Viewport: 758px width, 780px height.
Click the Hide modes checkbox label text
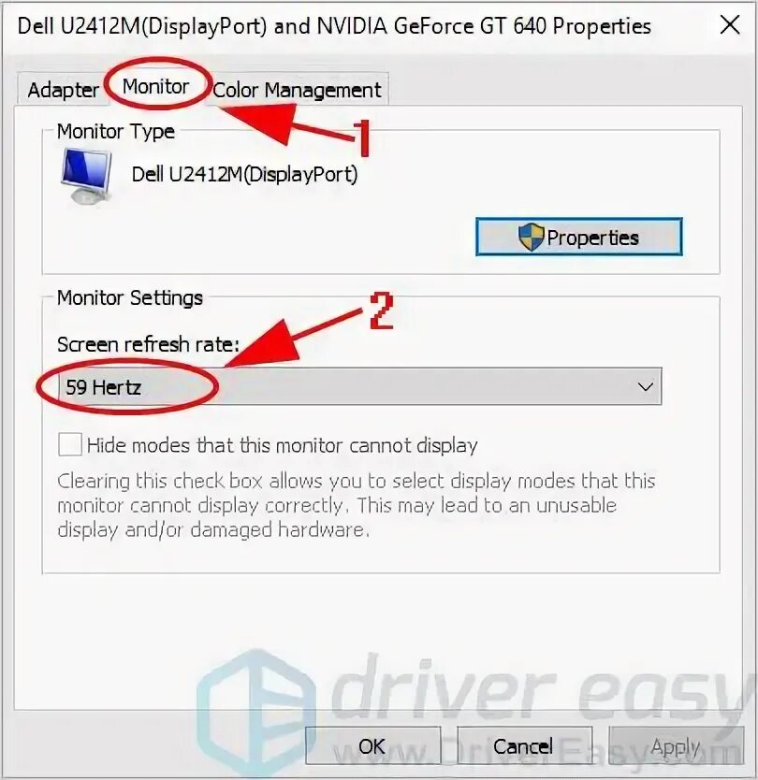283,445
